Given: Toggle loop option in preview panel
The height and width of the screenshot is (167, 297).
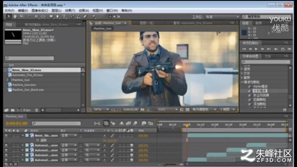Looking at the screenshot, I should click(x=283, y=49).
